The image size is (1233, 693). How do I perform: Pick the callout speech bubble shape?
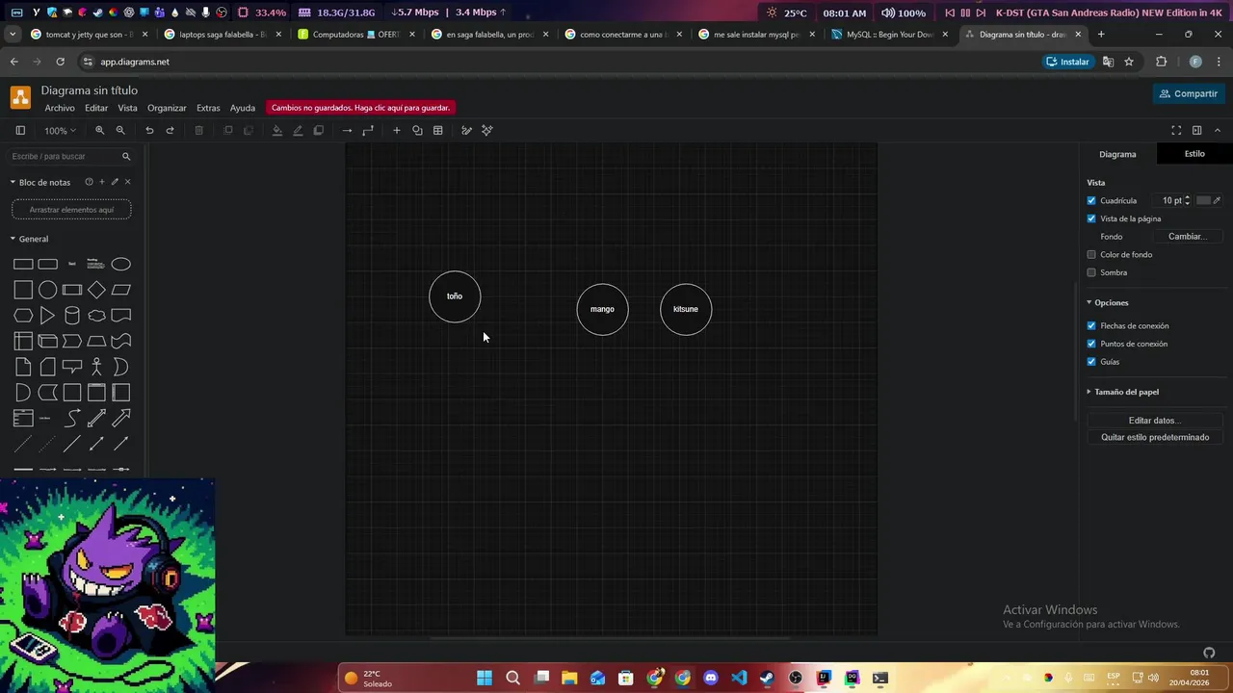(x=72, y=367)
